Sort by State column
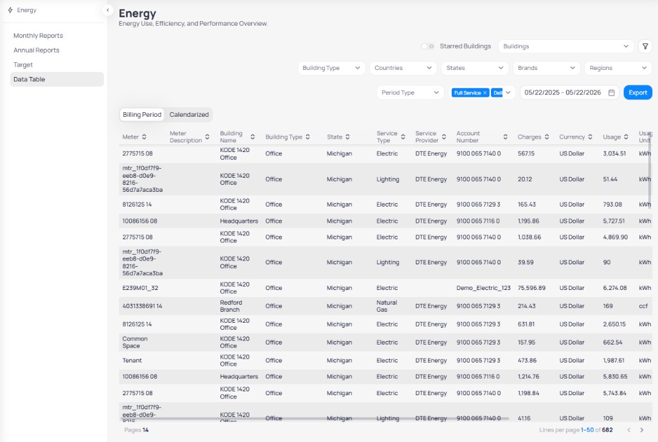The image size is (658, 442). pyautogui.click(x=348, y=137)
